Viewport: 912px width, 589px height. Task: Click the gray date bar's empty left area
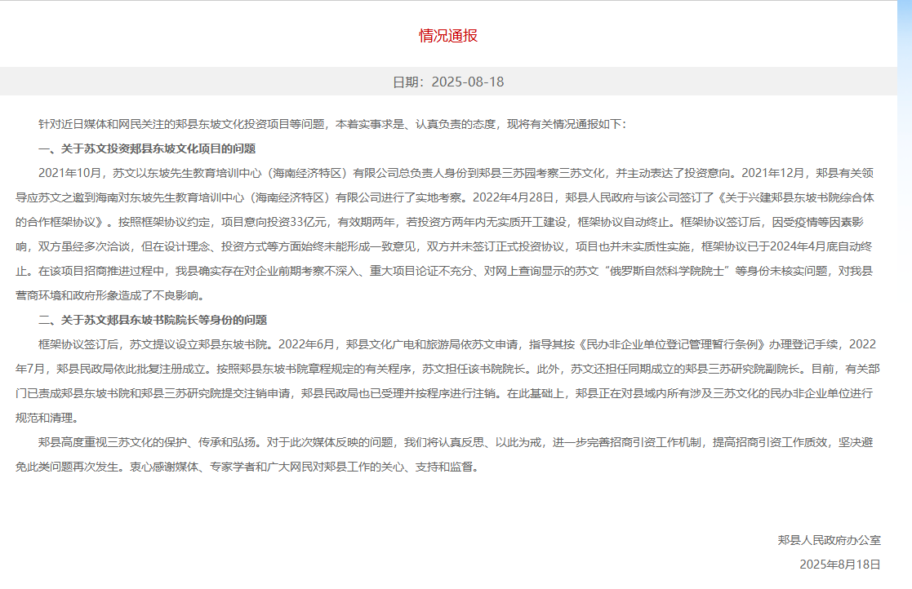[163, 82]
